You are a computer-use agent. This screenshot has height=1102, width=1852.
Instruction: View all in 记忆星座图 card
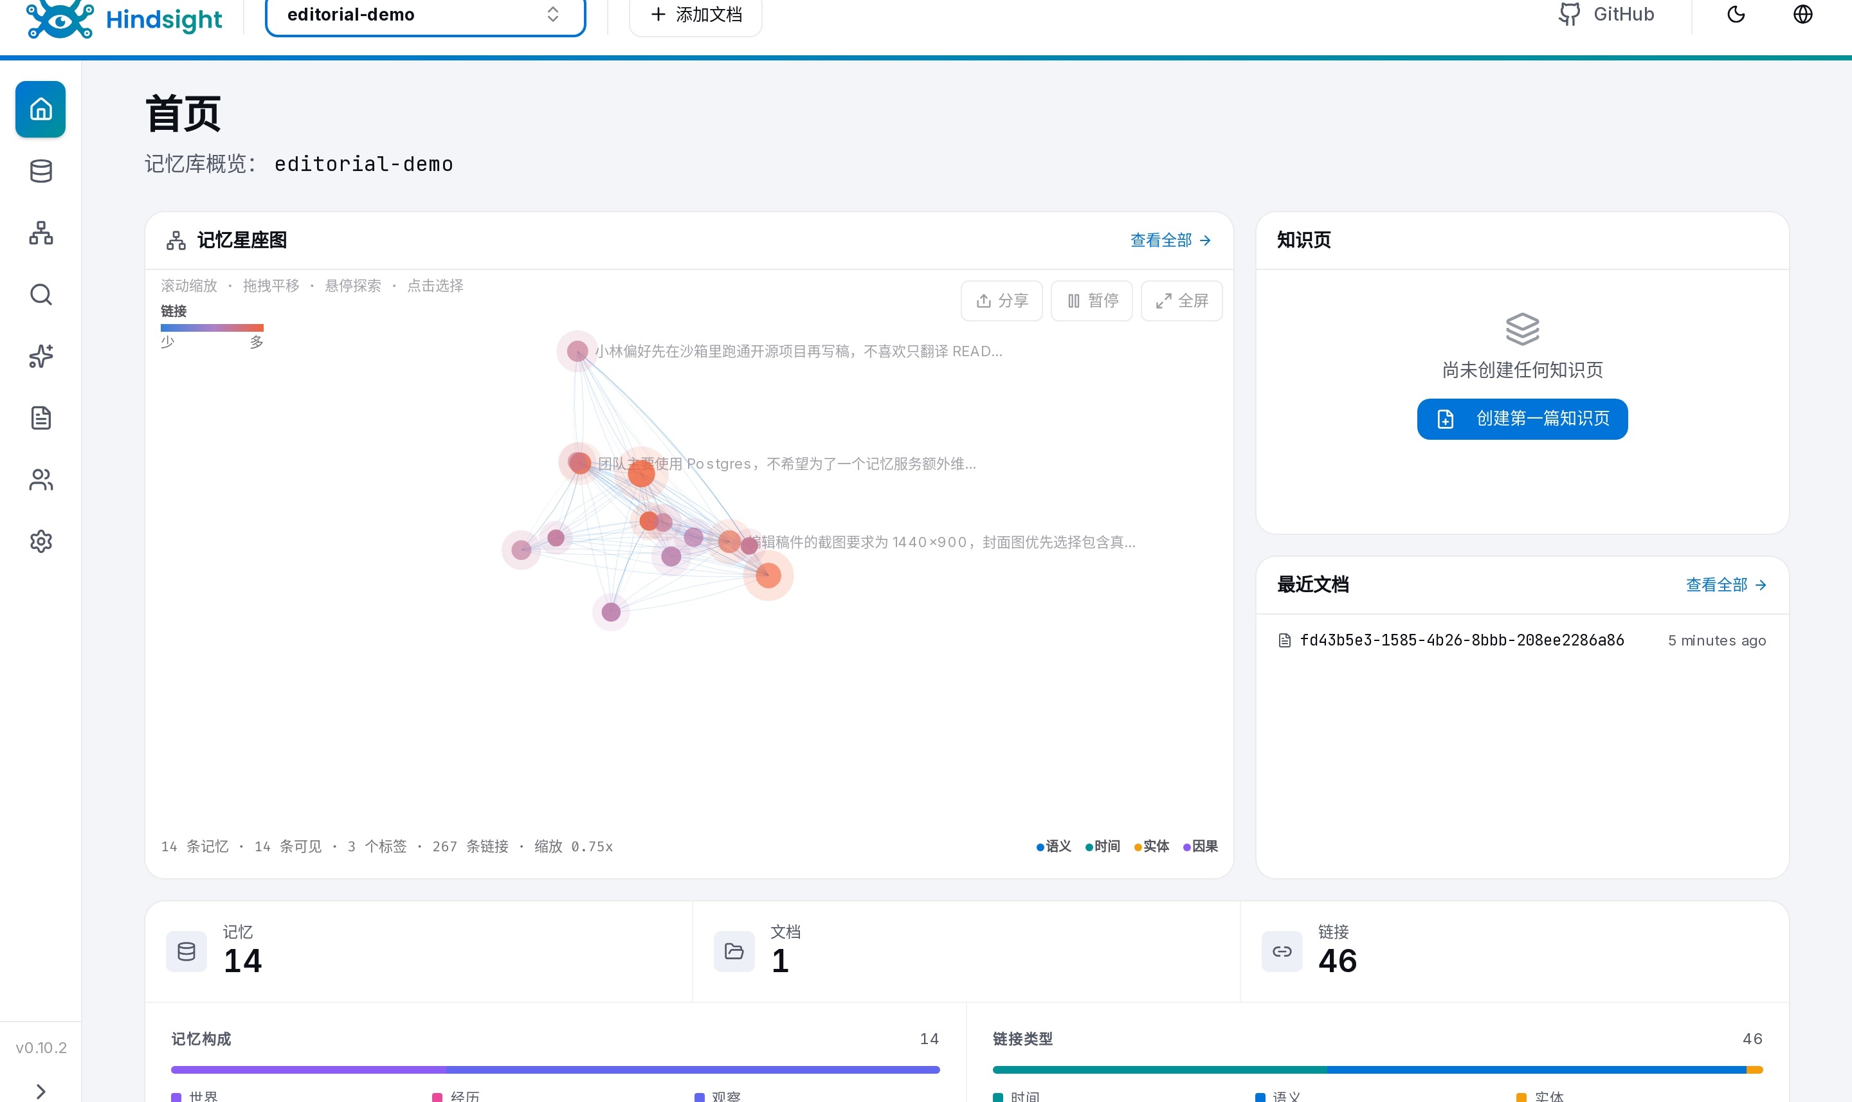[1170, 240]
